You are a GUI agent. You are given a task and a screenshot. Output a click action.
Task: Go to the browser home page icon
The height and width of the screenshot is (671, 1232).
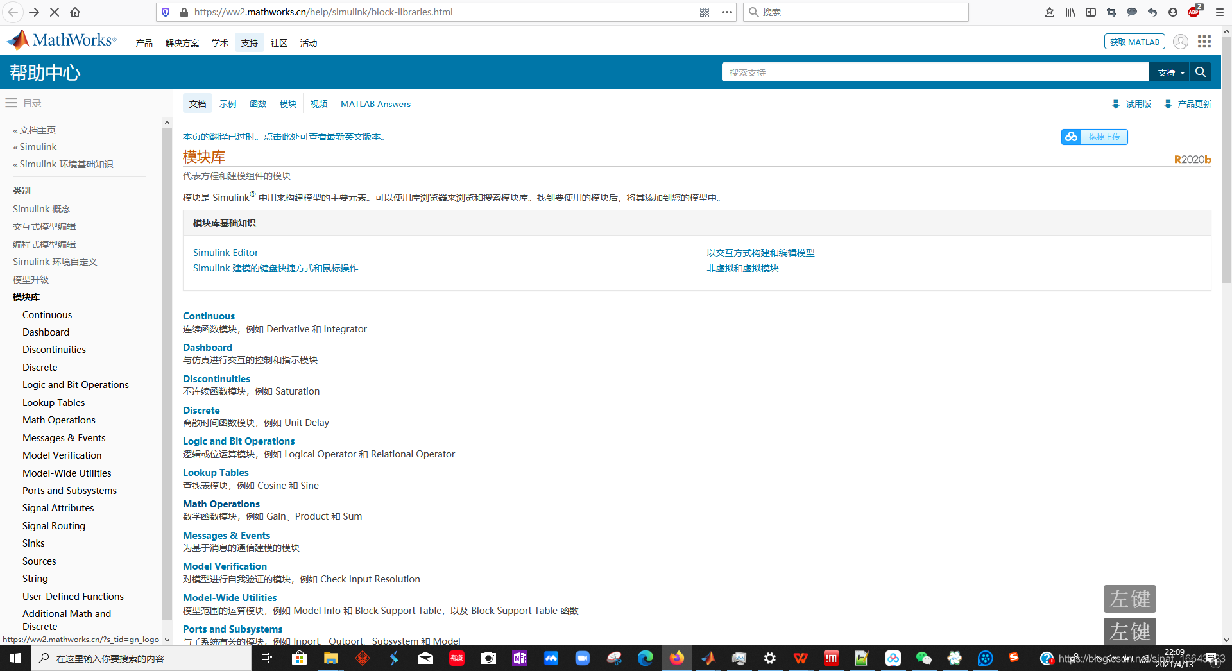75,12
